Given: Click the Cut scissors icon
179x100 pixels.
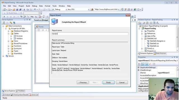Looking at the screenshot, I should [24, 9].
